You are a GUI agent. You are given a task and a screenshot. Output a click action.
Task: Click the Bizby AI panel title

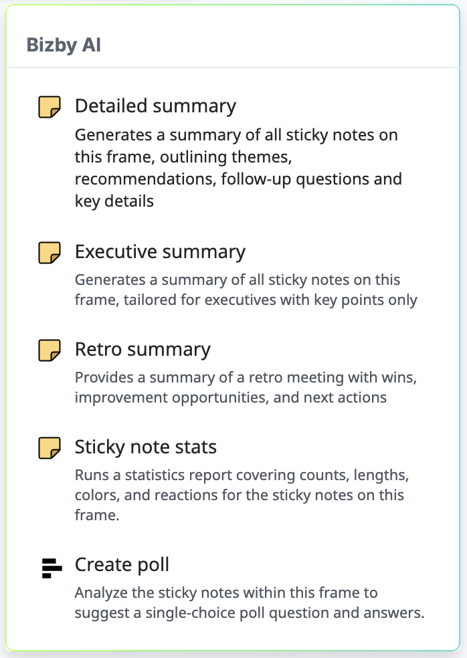tap(64, 45)
